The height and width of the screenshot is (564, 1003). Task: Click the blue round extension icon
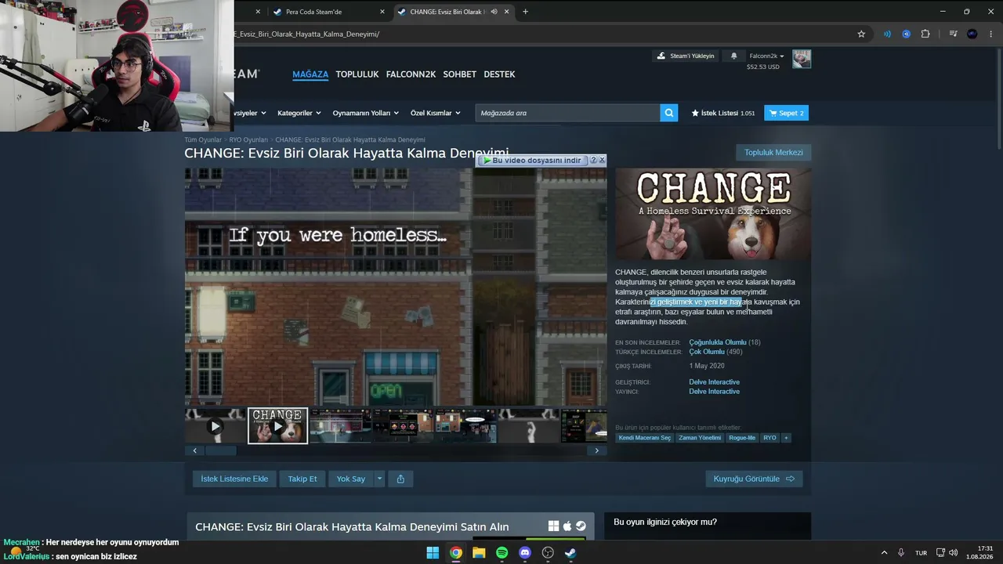[907, 34]
